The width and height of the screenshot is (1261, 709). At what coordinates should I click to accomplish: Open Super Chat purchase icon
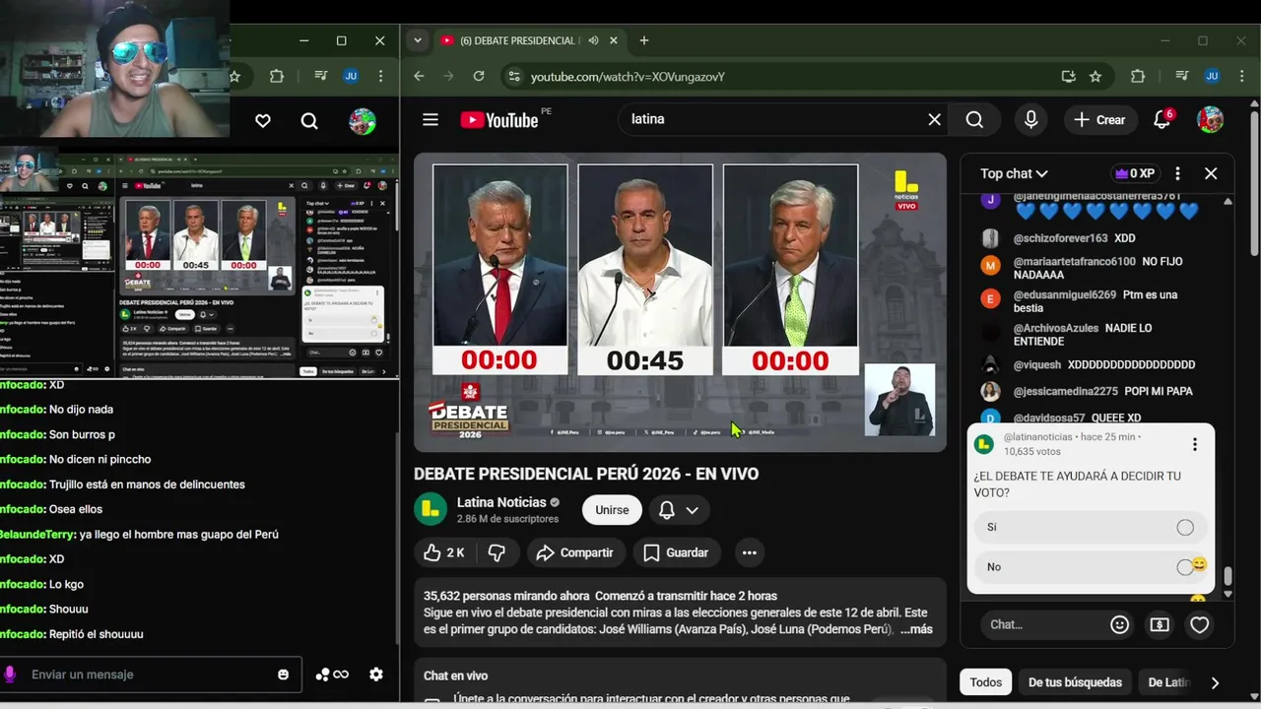click(1160, 624)
